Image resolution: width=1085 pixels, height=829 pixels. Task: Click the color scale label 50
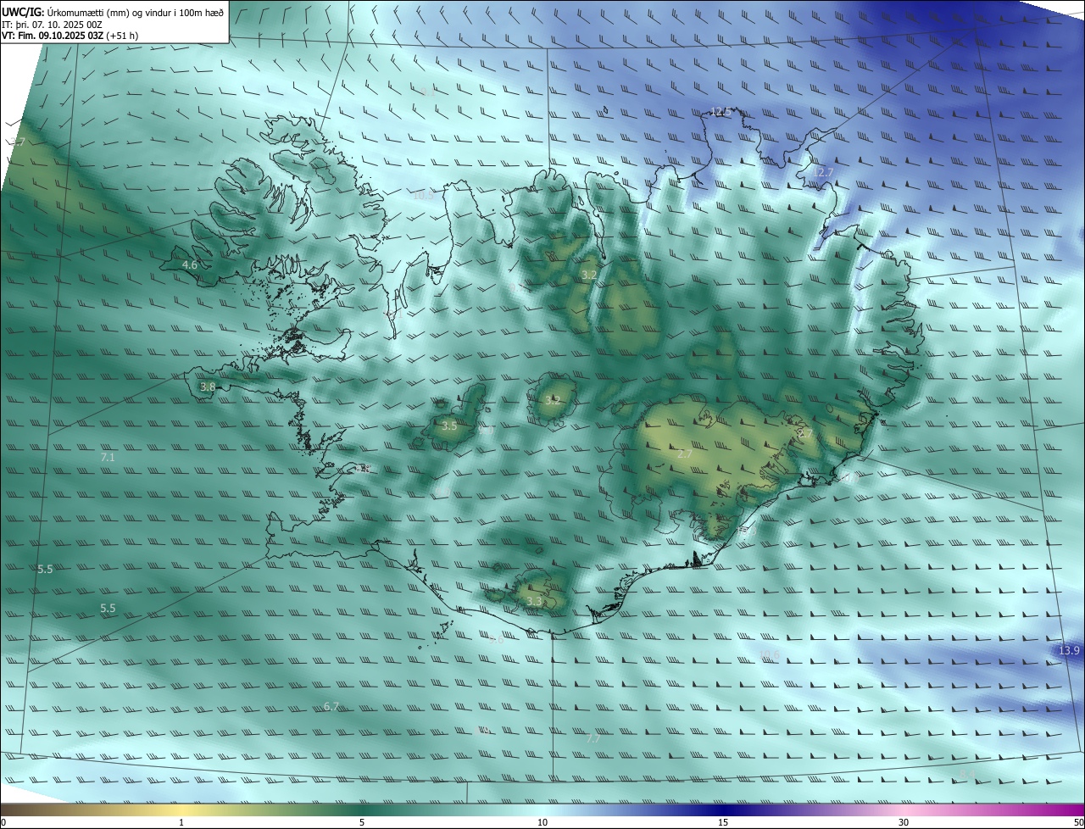point(1078,822)
